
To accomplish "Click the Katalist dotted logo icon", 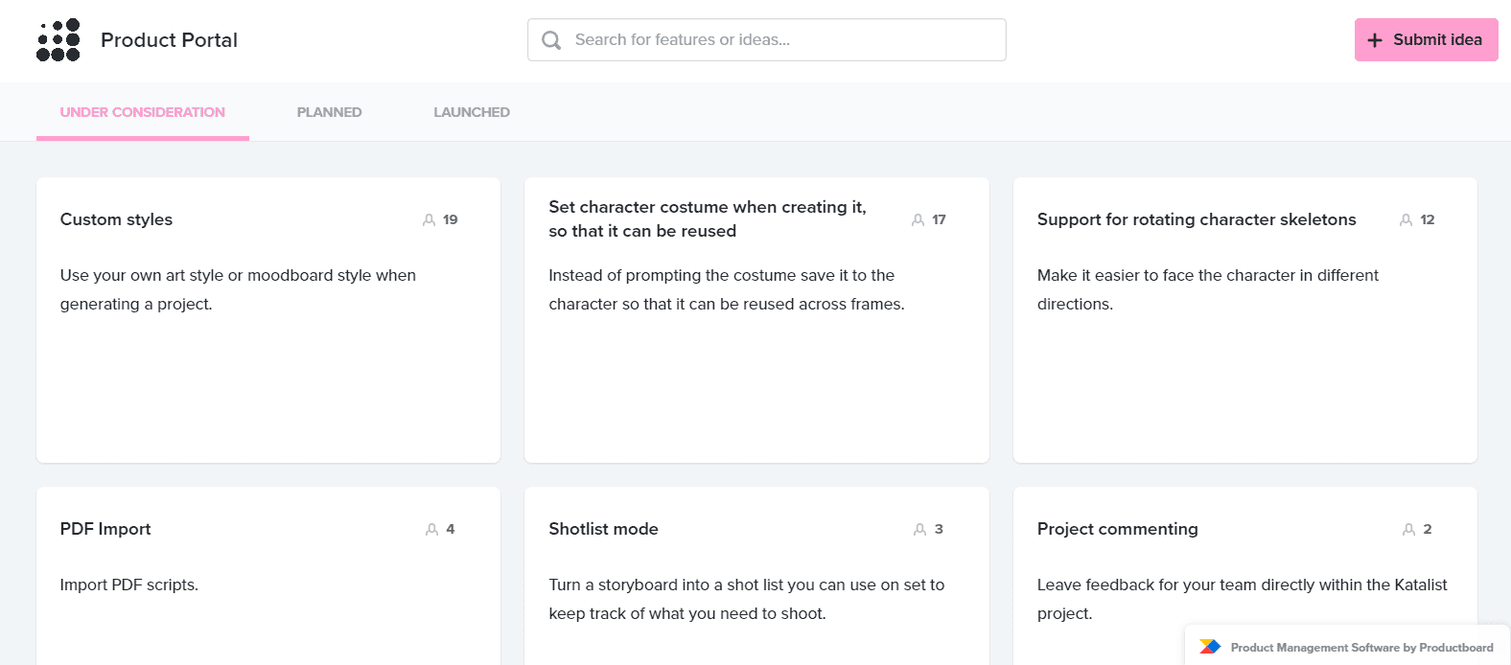I will 58,40.
